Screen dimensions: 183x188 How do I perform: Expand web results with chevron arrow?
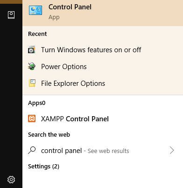172,150
